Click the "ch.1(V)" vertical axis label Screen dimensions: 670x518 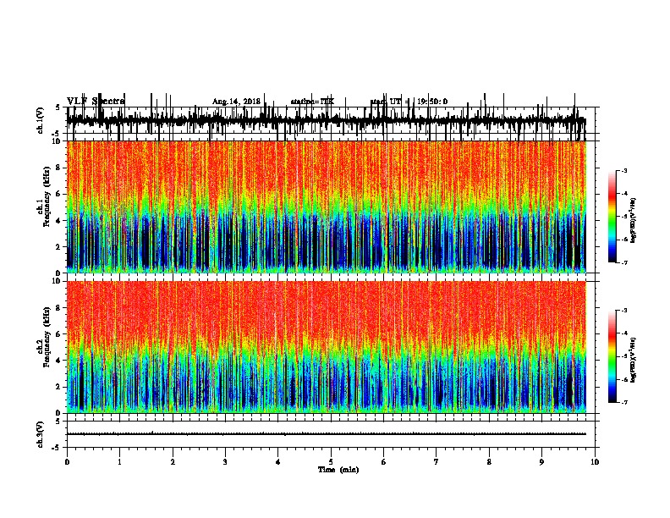point(40,120)
